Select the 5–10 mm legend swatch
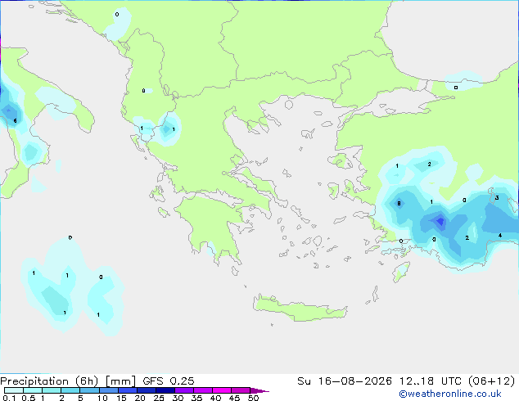The image size is (519, 401). 89,390
